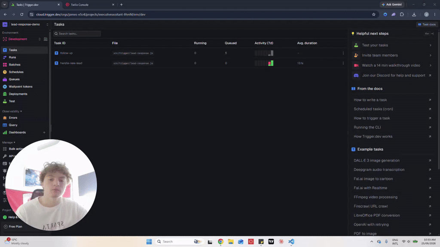Click the icon beside the Development selector

point(46,39)
